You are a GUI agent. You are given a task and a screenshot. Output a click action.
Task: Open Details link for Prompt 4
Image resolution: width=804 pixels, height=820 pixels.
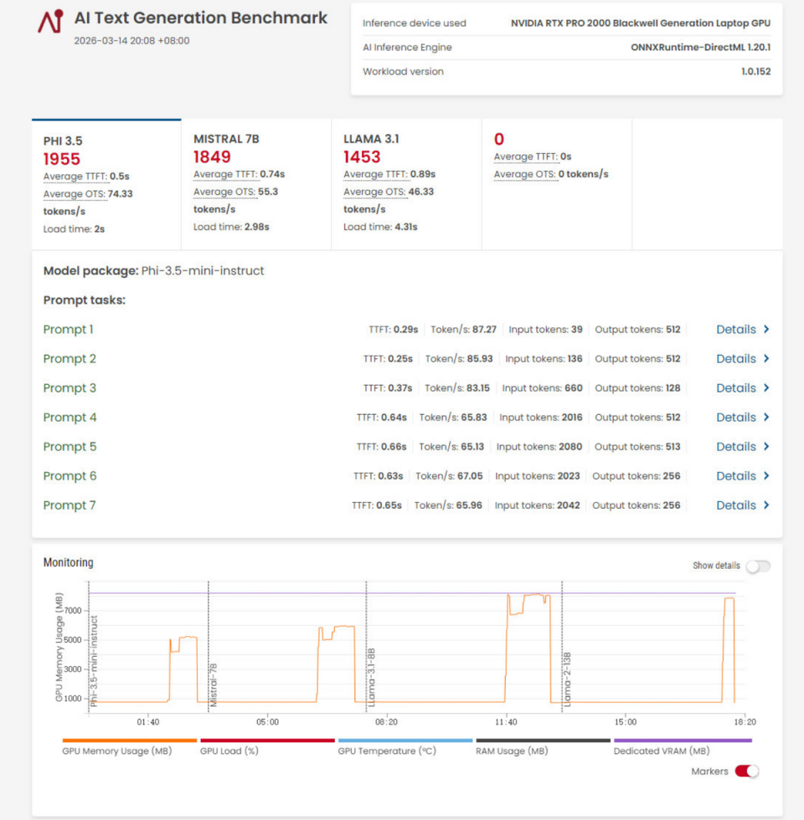coord(736,418)
